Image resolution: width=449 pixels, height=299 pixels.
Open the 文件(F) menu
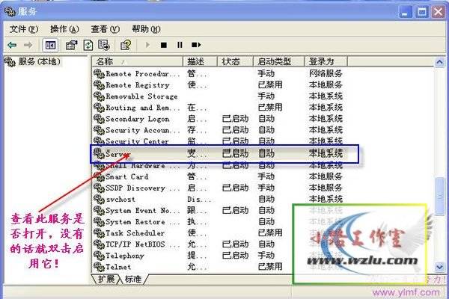(x=23, y=29)
